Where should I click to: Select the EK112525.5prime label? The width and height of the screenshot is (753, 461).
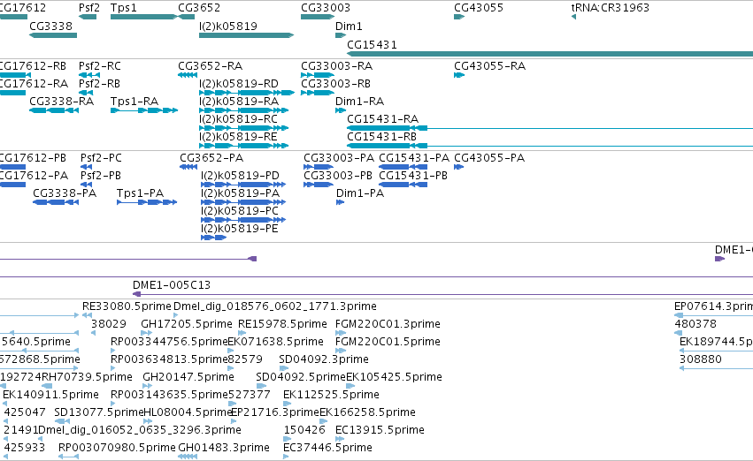[x=331, y=395]
